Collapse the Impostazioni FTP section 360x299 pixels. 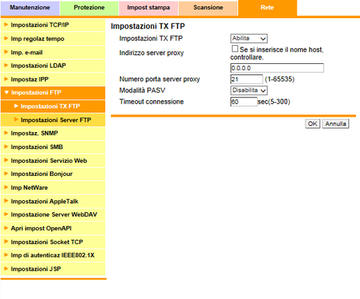[x=53, y=92]
